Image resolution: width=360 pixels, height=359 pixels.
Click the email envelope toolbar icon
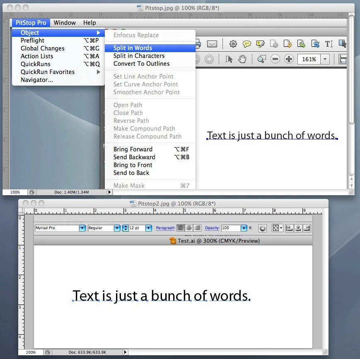(212, 43)
